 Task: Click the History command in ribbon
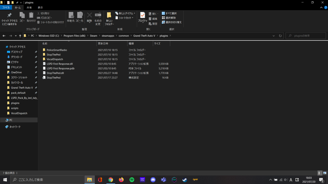click(153, 24)
